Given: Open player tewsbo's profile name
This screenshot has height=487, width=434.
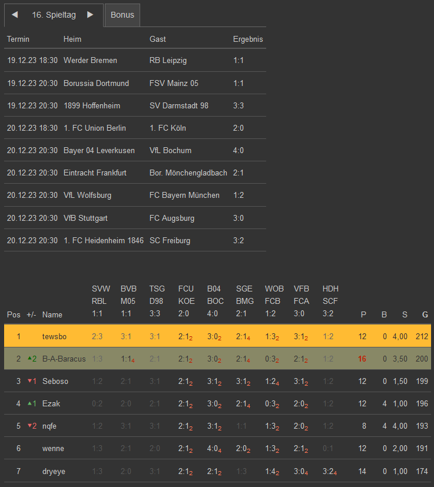Looking at the screenshot, I should click(55, 336).
